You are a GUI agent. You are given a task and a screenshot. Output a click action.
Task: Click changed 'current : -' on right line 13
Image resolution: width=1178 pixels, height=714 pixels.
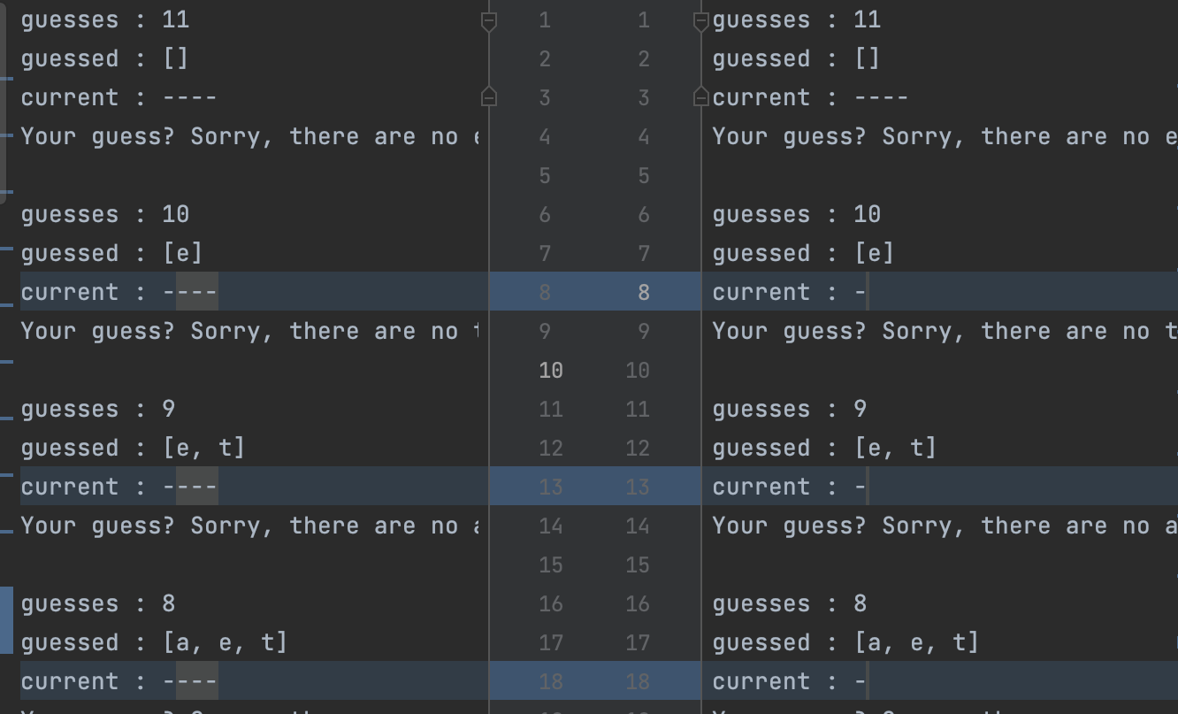789,487
